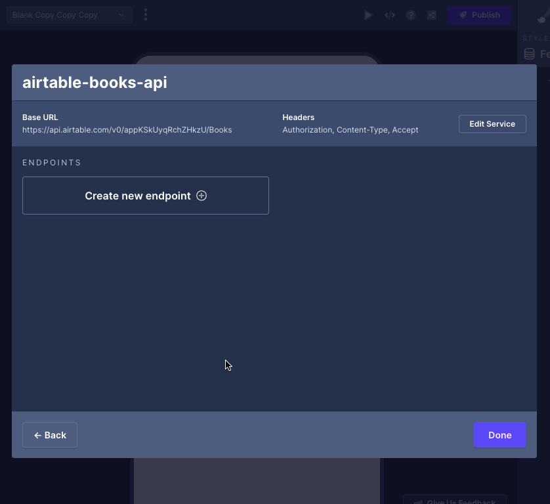550x504 pixels.
Task: Open the three-dot more options menu
Action: tap(146, 14)
